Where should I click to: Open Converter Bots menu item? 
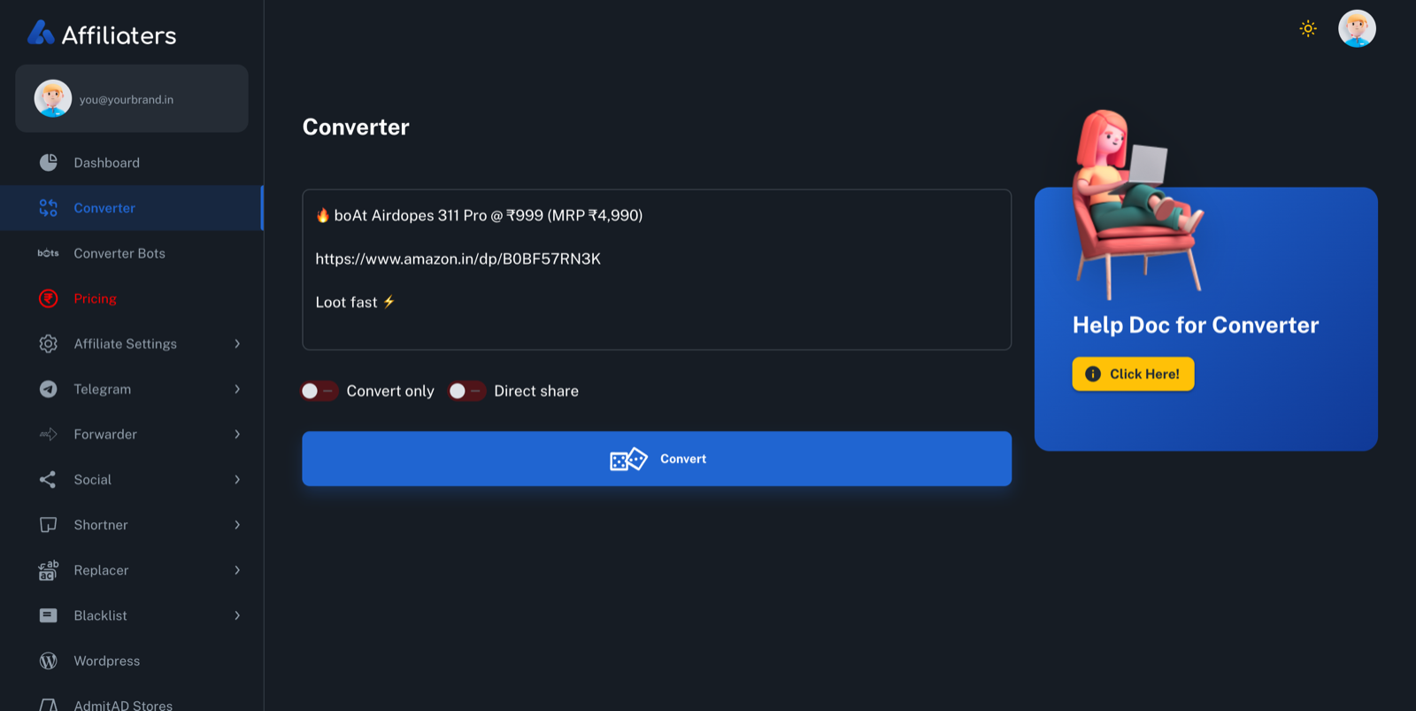click(132, 253)
